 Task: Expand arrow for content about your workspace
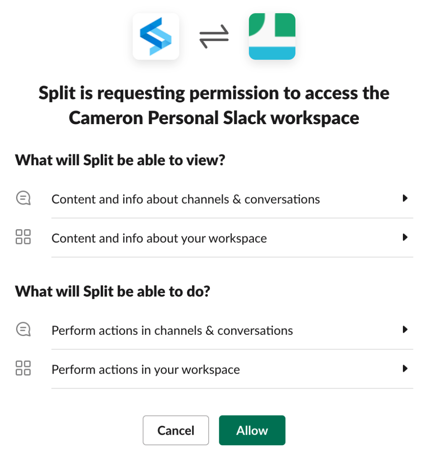405,238
